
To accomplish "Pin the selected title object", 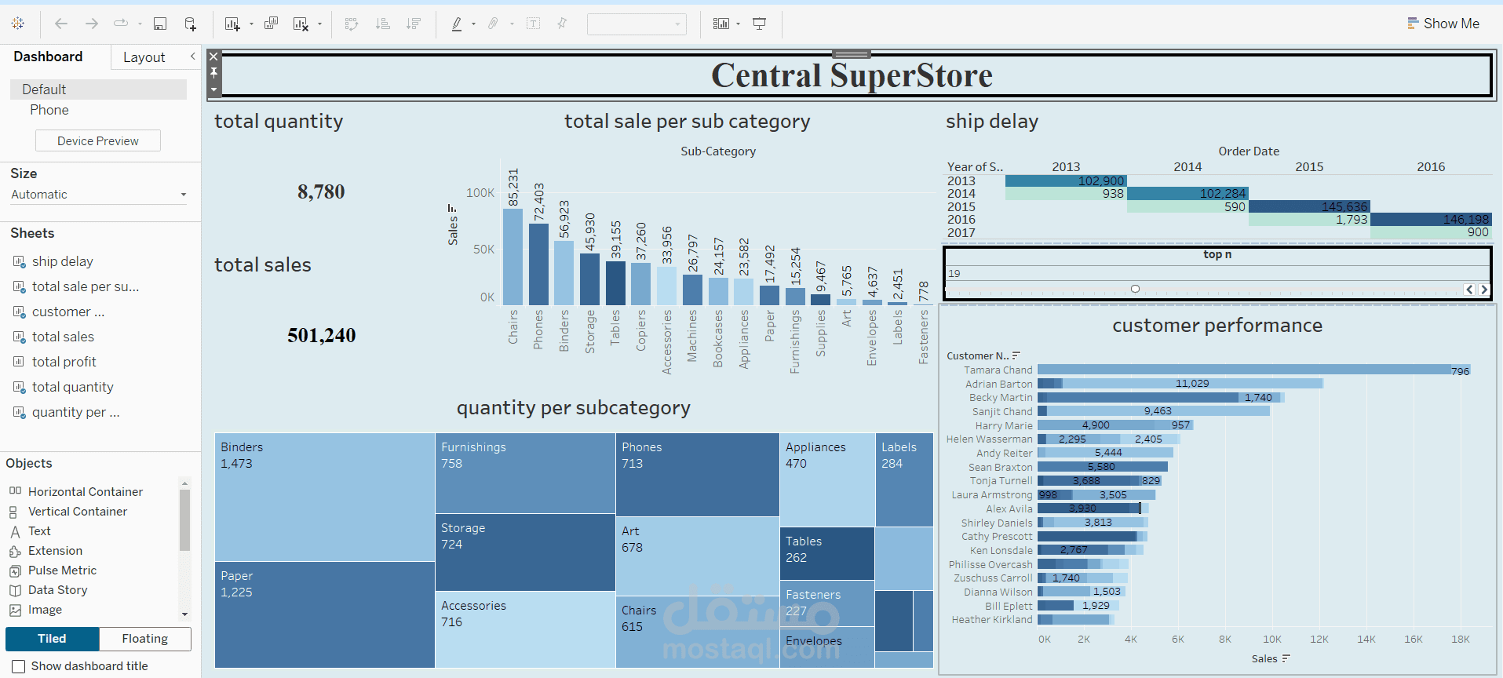I will click(x=213, y=73).
